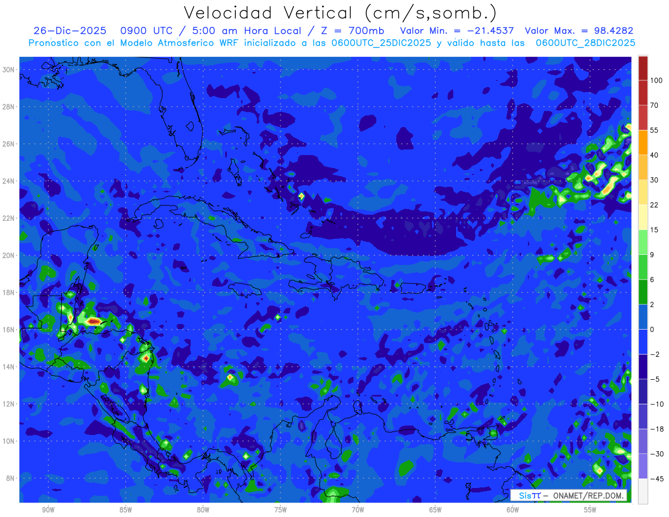The image size is (669, 517).
Task: Click the '65W' longitude label
Action: pyautogui.click(x=435, y=510)
